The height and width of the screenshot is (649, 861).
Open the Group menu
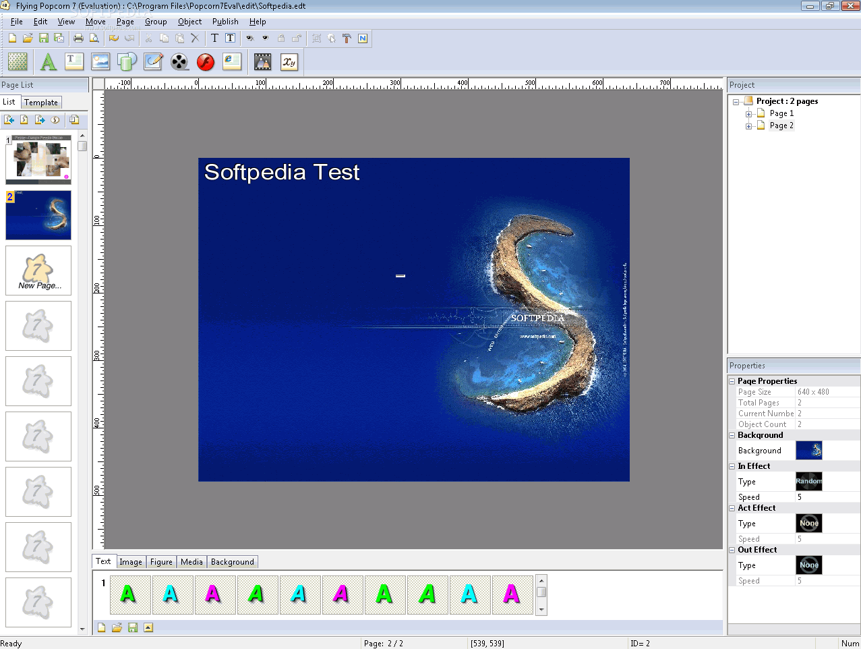tap(156, 22)
